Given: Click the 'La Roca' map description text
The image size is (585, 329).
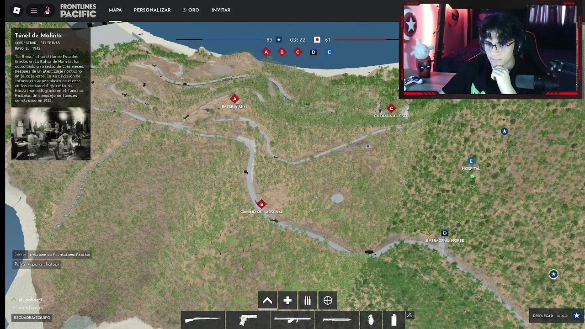Looking at the screenshot, I should click(x=49, y=78).
